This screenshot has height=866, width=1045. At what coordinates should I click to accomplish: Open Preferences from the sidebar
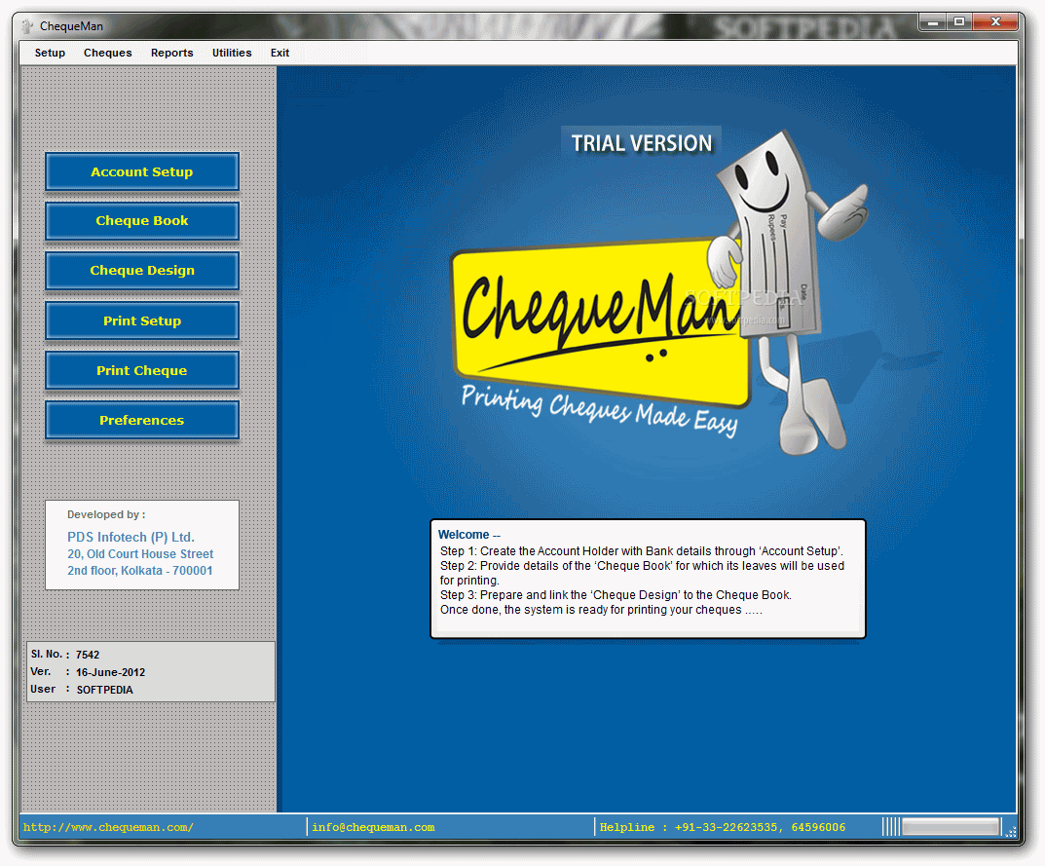(x=142, y=421)
